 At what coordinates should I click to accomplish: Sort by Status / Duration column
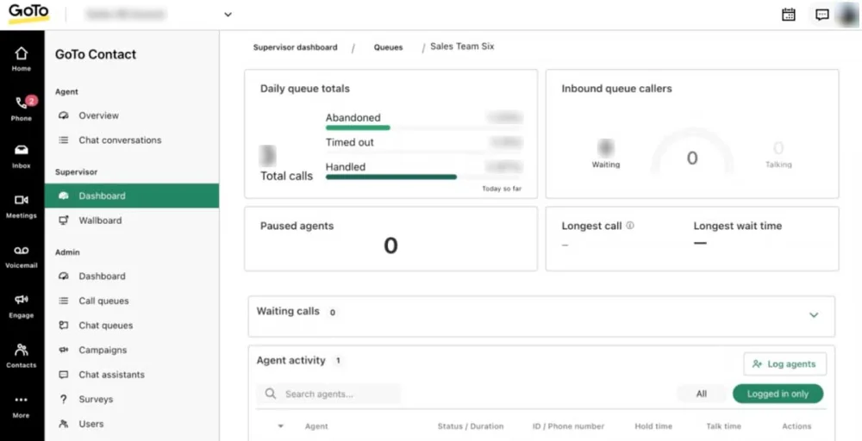(470, 426)
